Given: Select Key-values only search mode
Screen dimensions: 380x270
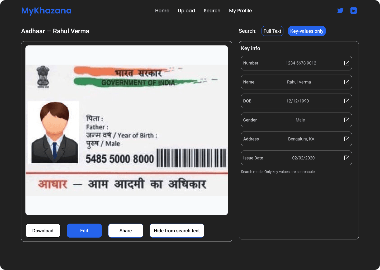Looking at the screenshot, I should pos(307,31).
